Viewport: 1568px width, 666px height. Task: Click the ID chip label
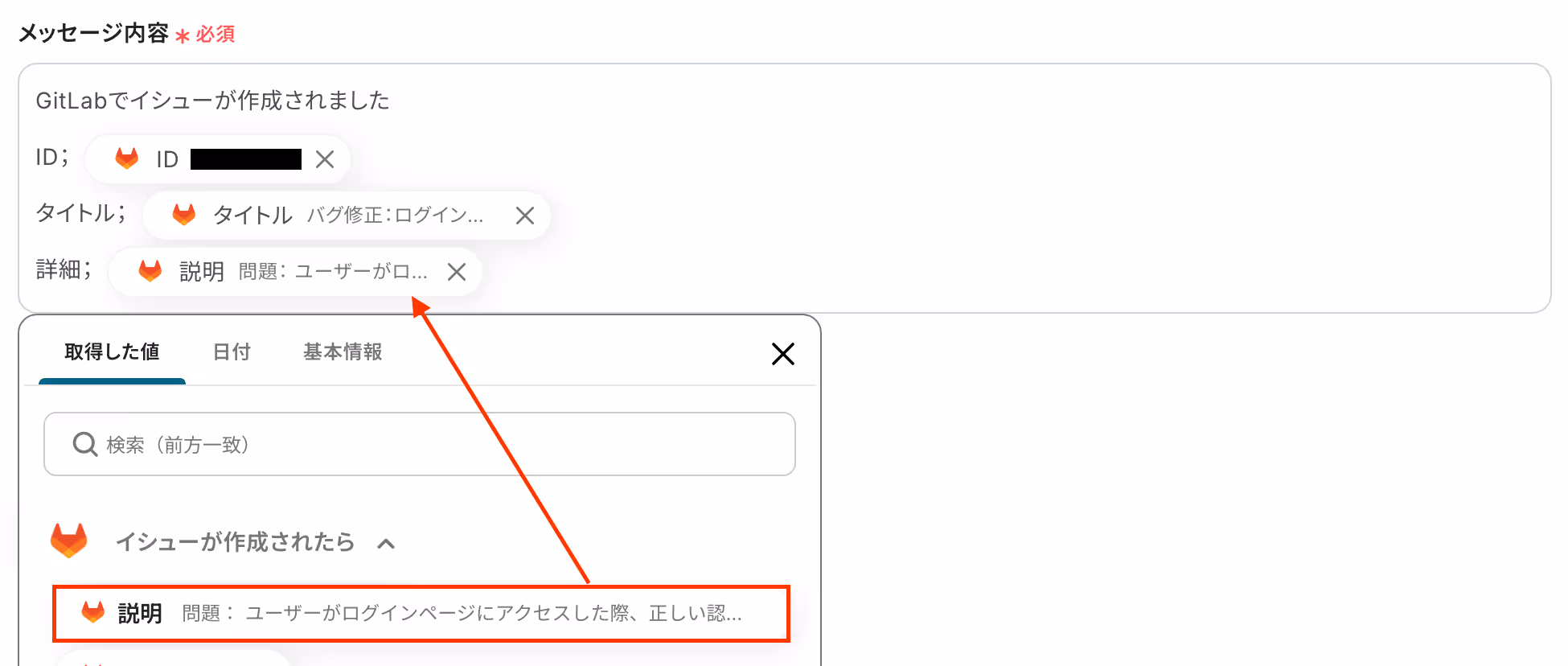coord(167,159)
